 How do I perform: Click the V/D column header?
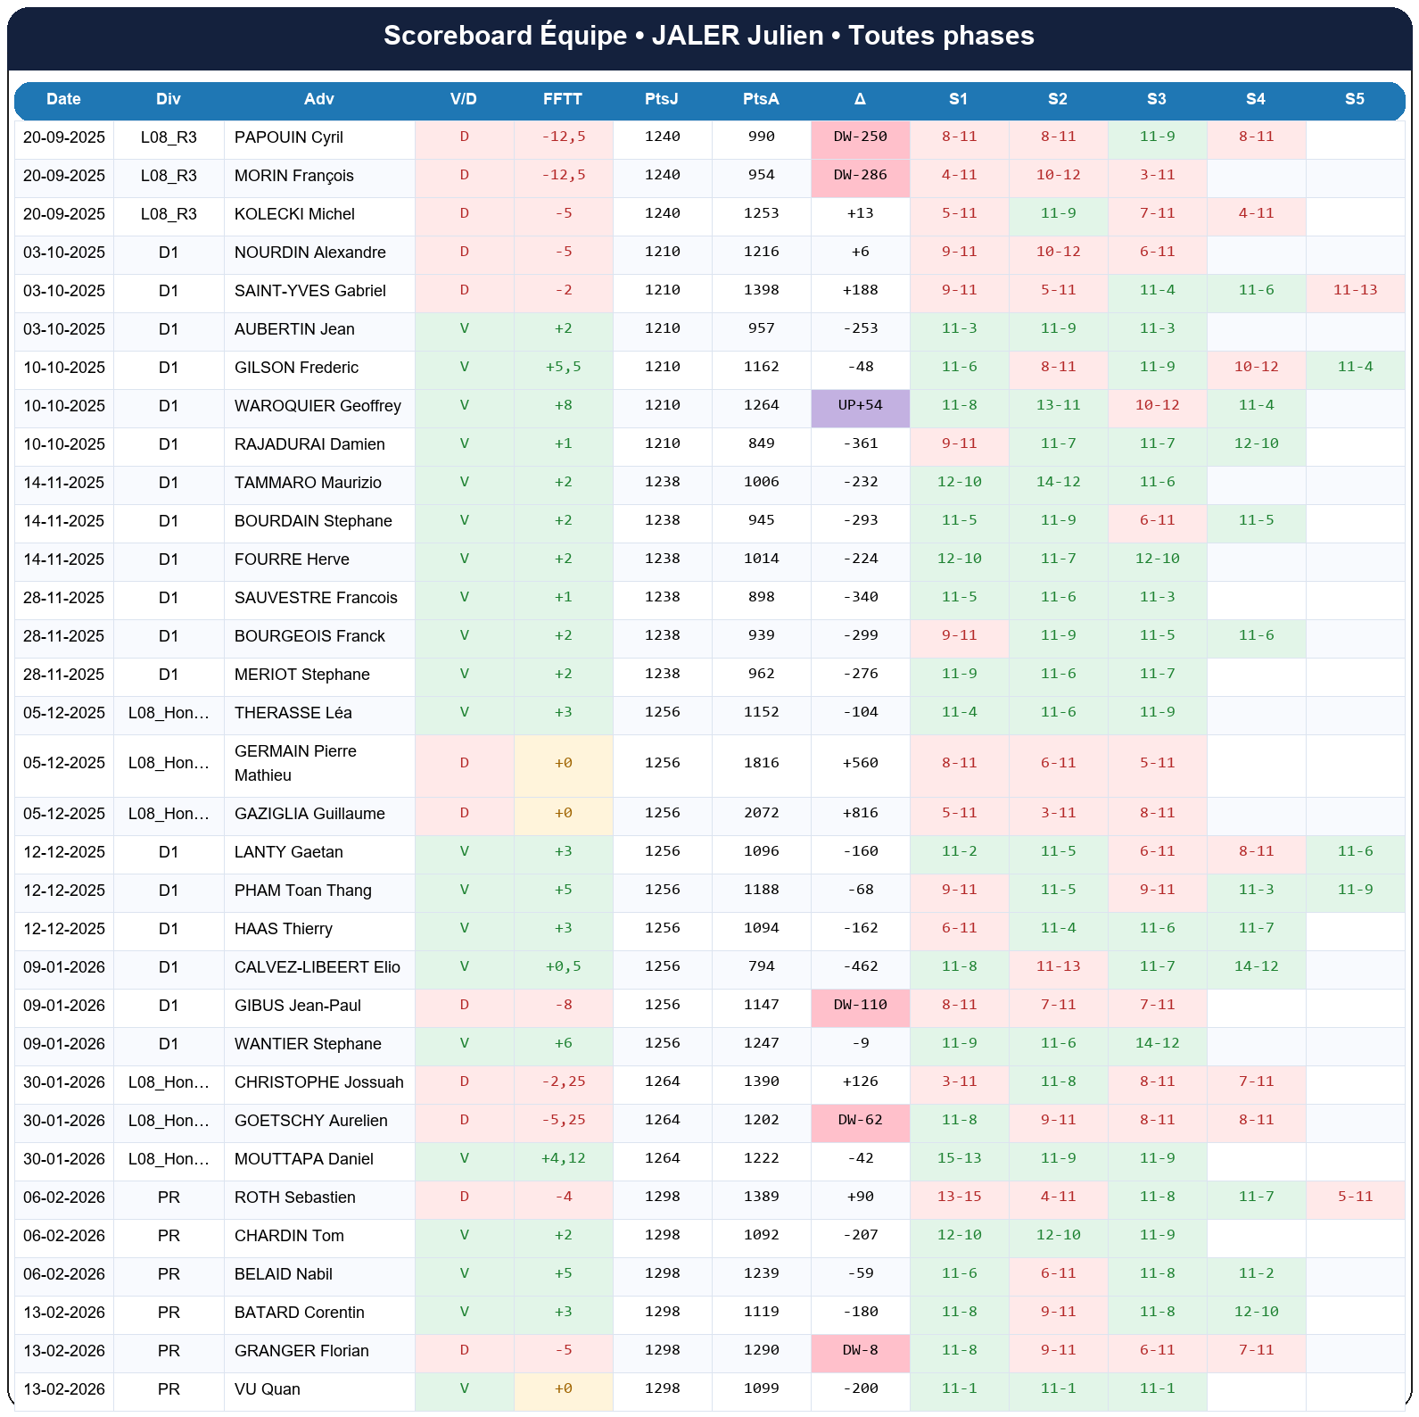click(464, 99)
